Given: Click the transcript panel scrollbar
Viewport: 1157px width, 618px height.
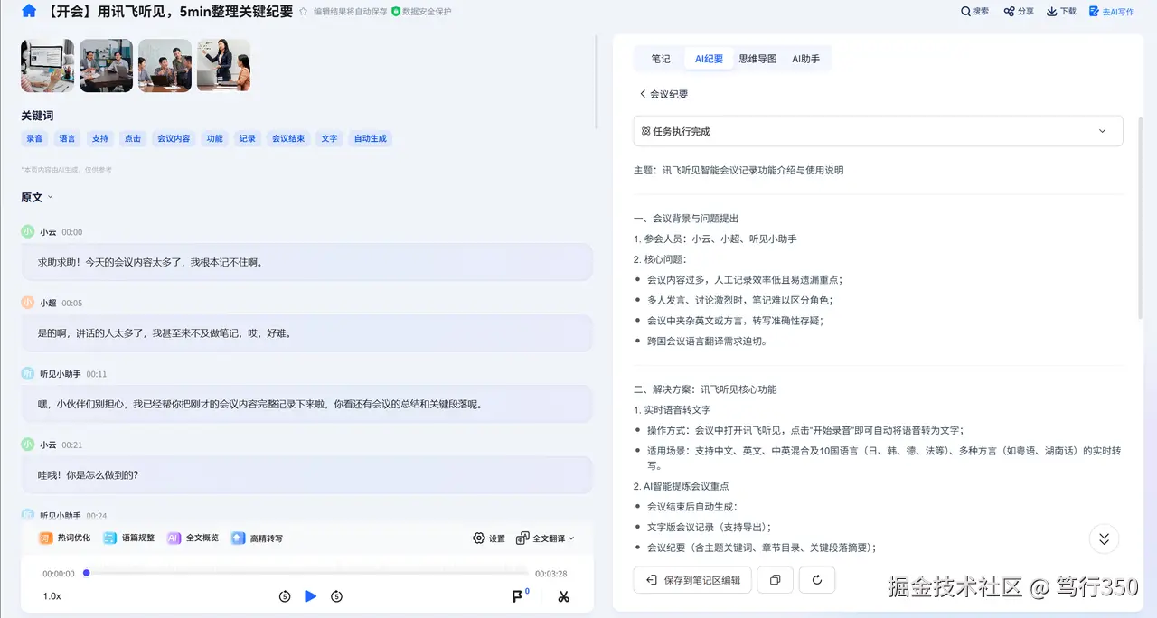Looking at the screenshot, I should [596, 81].
